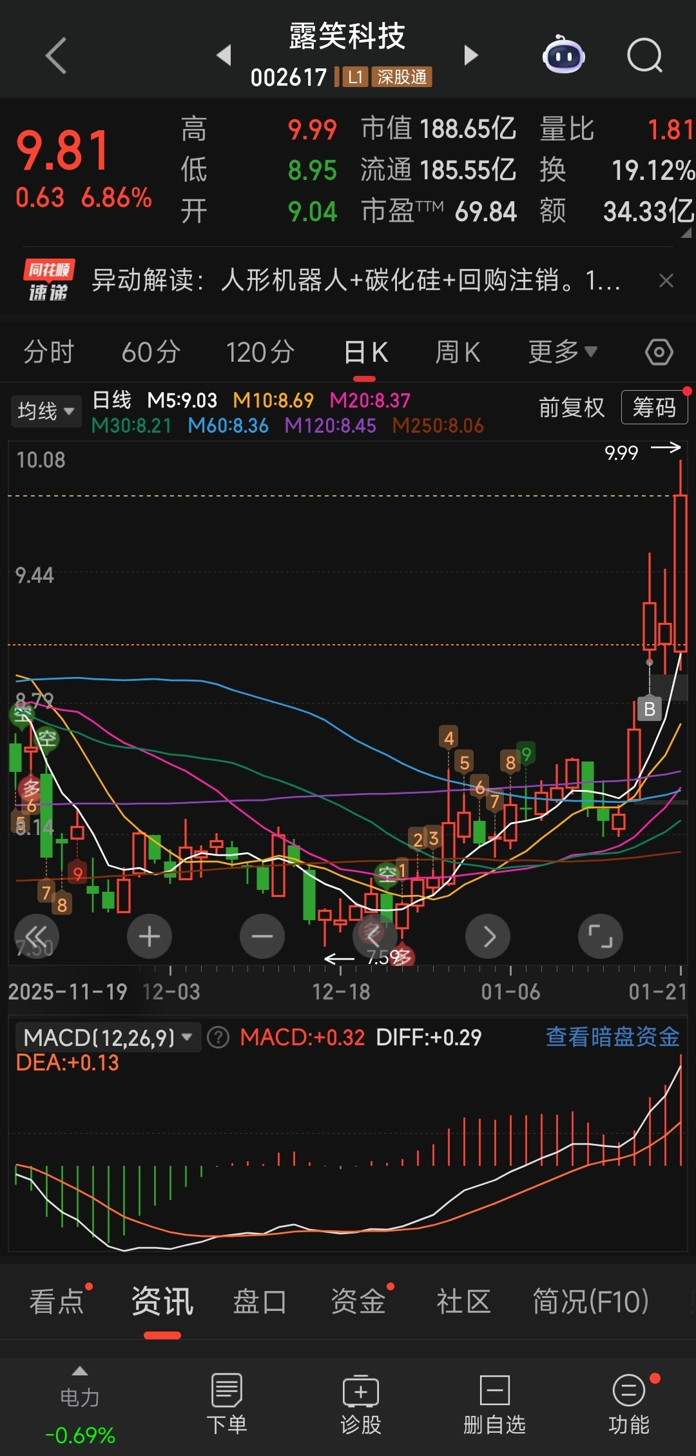Image resolution: width=696 pixels, height=1456 pixels.
Task: Move chart left with left chevron button
Action: click(375, 936)
